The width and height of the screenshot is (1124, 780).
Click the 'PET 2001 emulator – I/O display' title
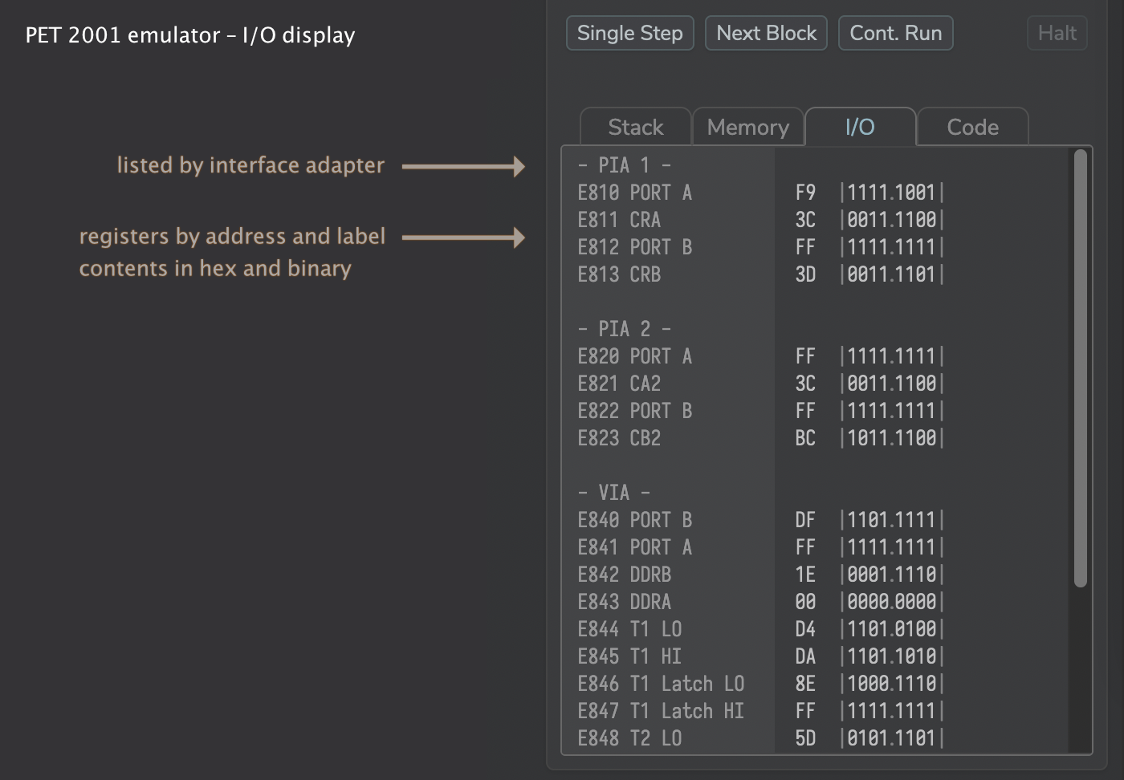190,35
